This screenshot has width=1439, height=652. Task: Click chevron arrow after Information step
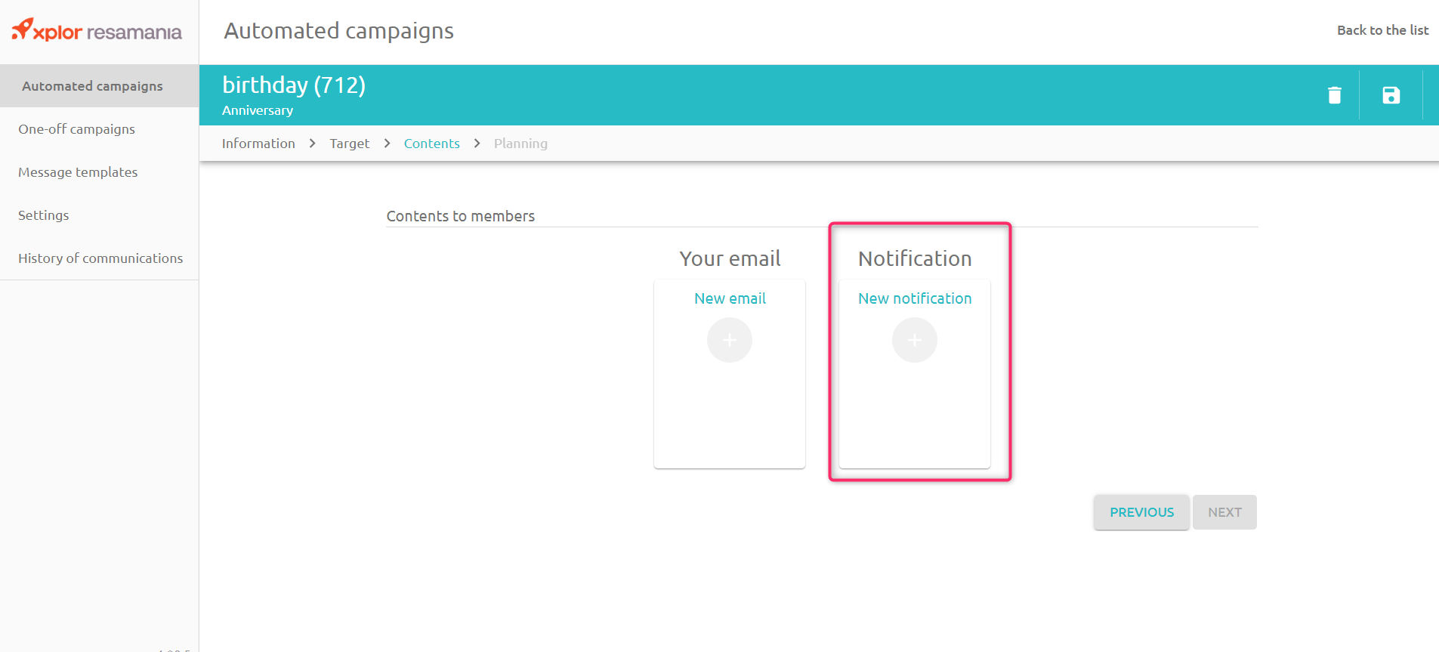pyautogui.click(x=312, y=144)
